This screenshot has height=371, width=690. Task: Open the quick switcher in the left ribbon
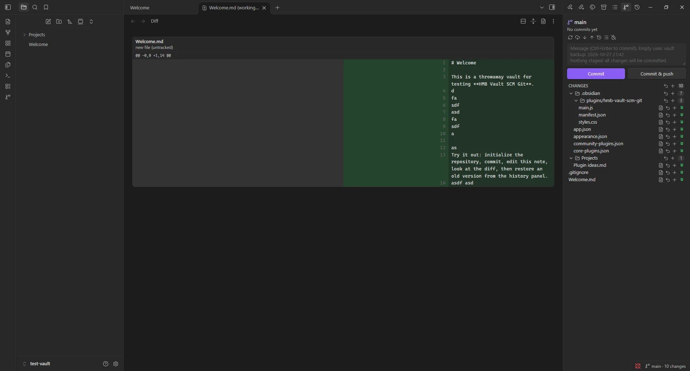8,22
